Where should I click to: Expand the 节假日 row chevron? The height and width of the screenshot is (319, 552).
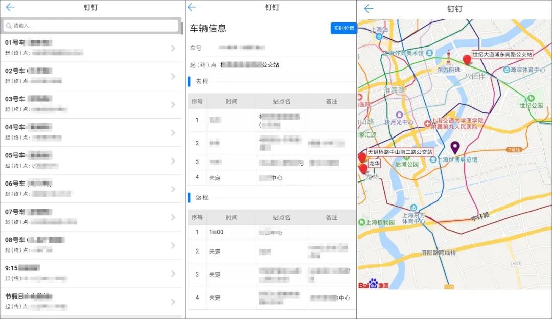tap(173, 302)
